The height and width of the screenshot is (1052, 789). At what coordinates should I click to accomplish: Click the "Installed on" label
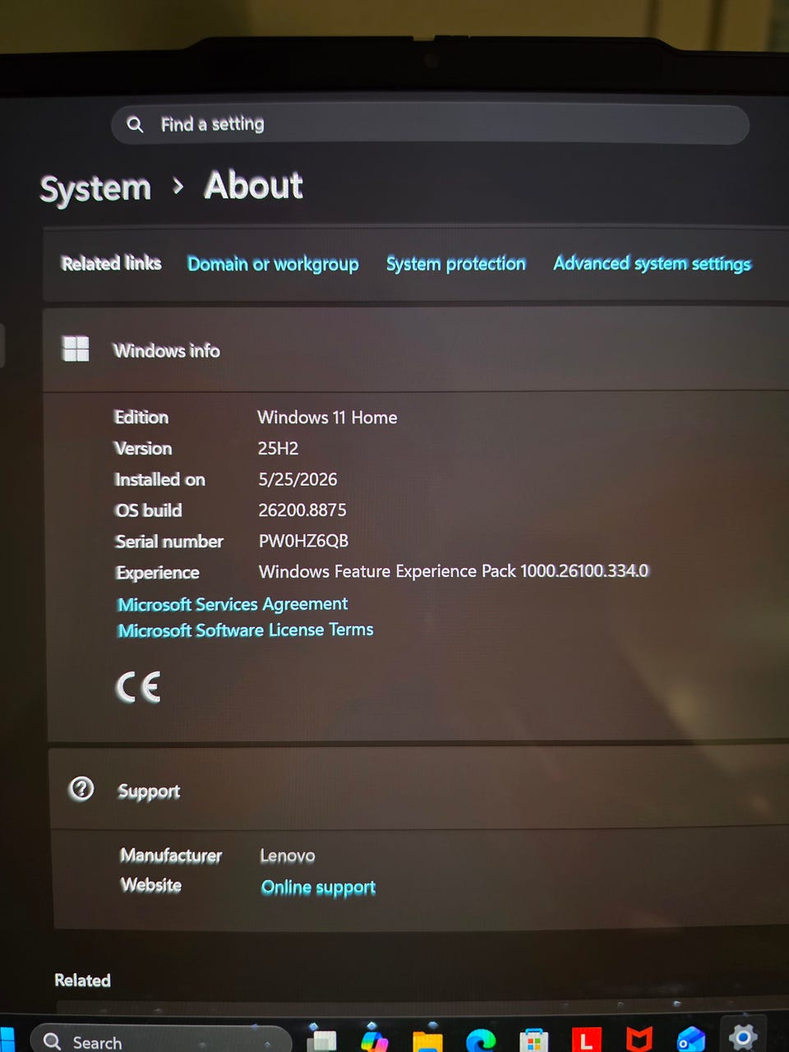(x=160, y=479)
